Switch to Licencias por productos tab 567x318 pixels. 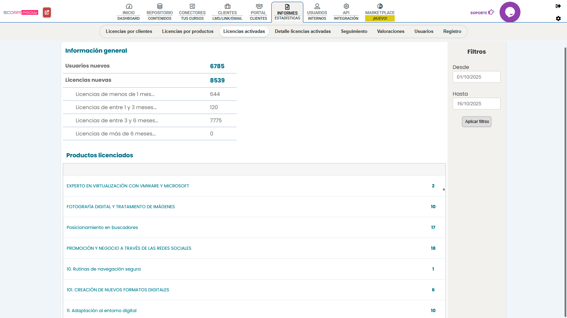pyautogui.click(x=188, y=32)
